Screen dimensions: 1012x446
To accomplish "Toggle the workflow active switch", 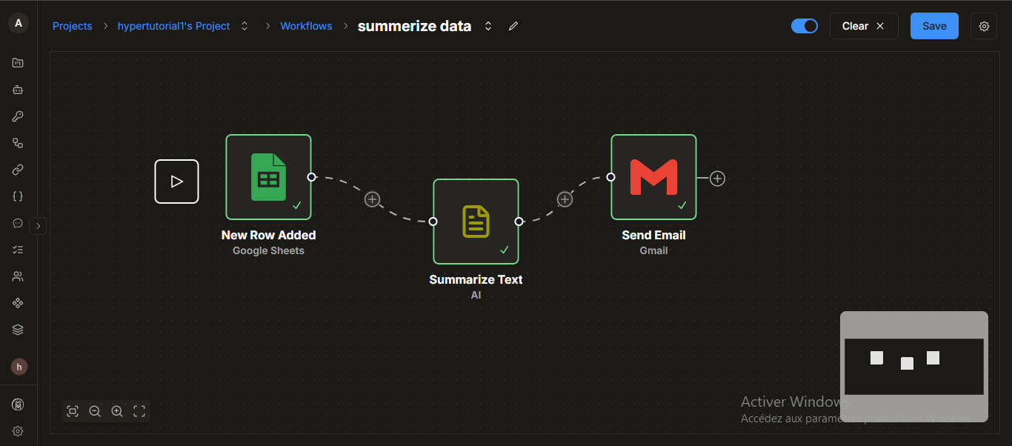I will pyautogui.click(x=805, y=26).
